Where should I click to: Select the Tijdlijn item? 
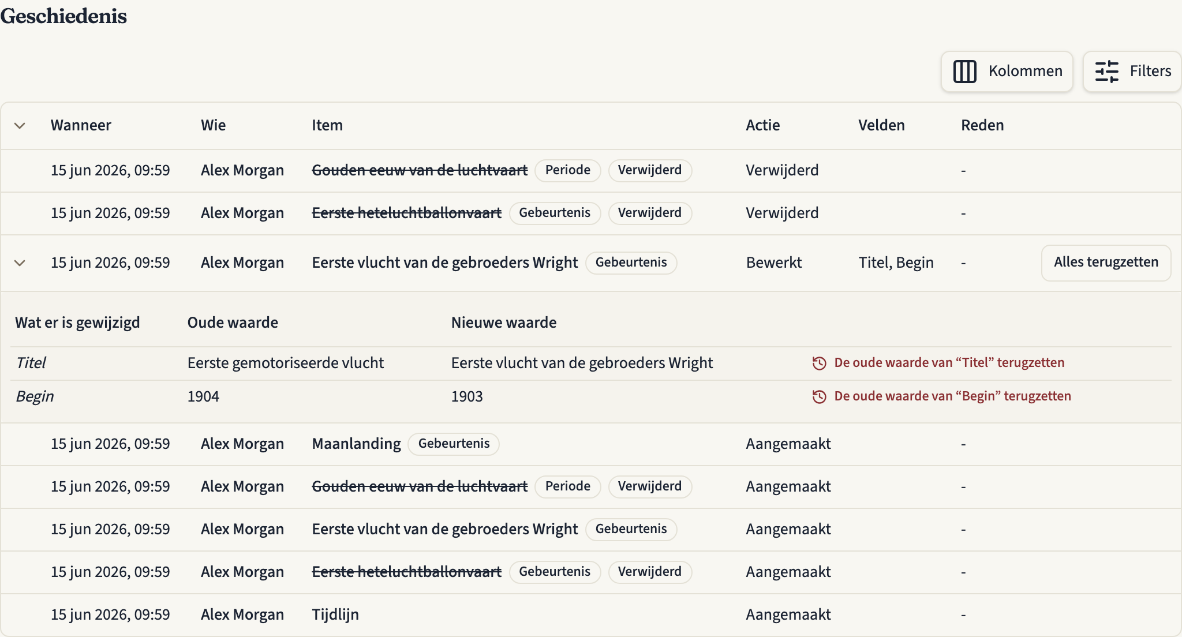click(335, 614)
